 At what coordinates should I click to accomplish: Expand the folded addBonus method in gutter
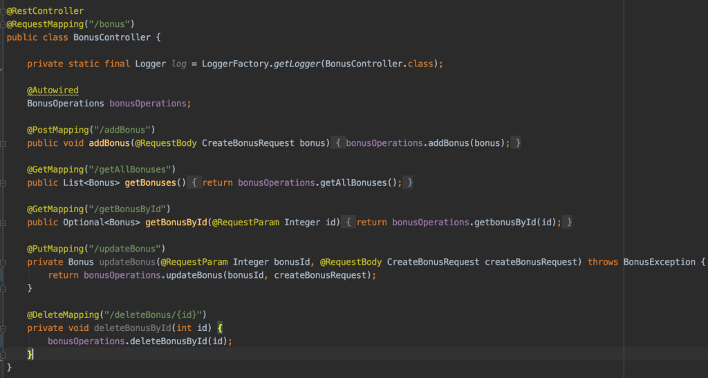click(x=3, y=143)
